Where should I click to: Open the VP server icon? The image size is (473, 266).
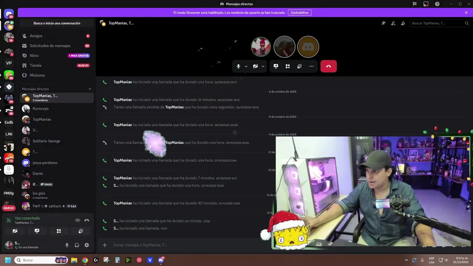click(9, 63)
